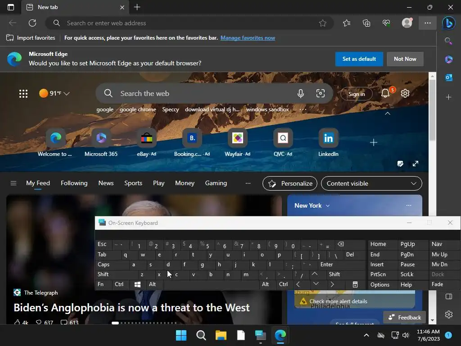Open notifications bell with 5 badge

tap(386, 93)
